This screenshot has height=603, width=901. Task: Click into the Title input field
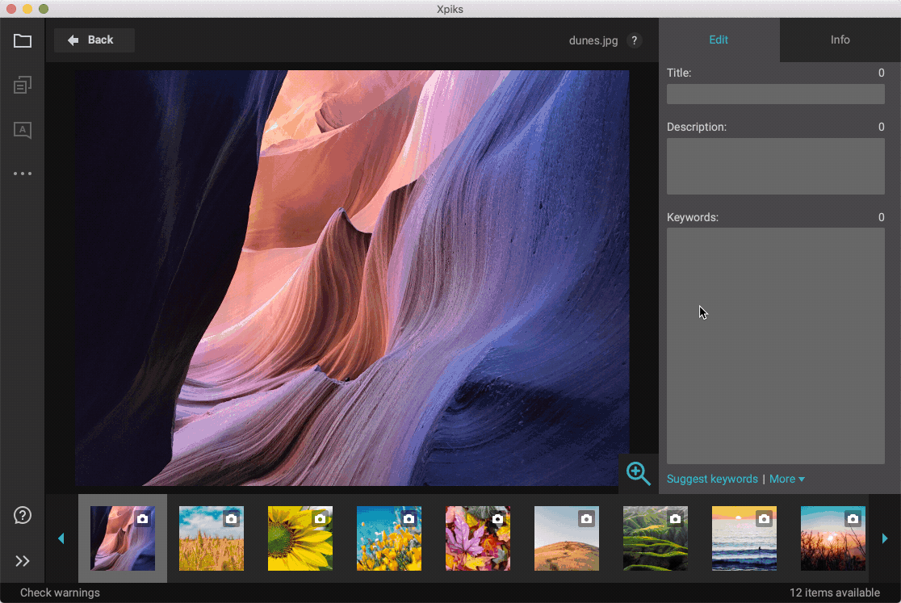[775, 94]
